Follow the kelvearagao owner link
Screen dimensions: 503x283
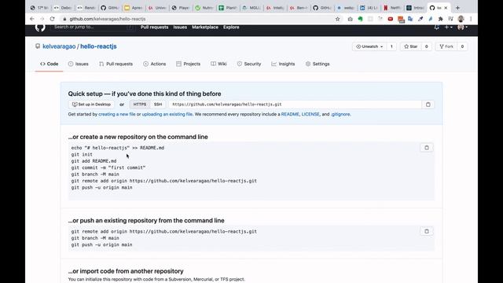click(x=59, y=46)
